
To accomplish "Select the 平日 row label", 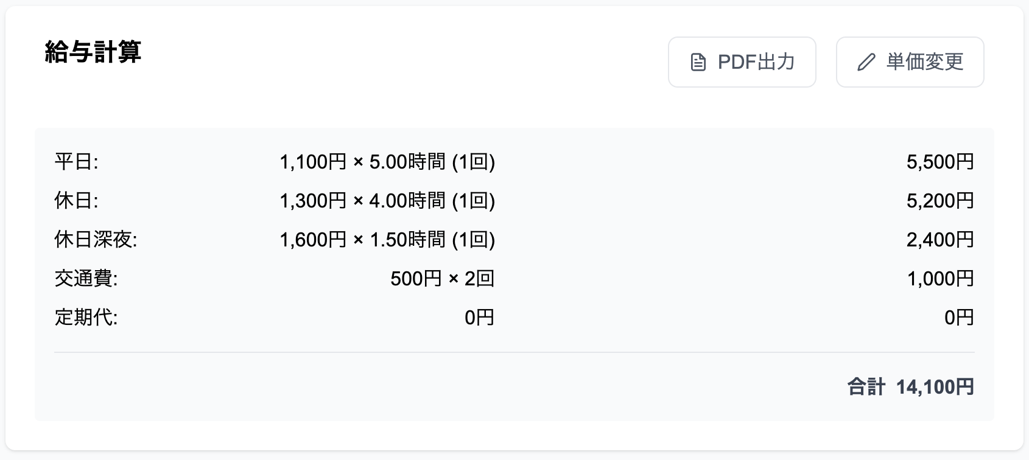I will pos(76,161).
